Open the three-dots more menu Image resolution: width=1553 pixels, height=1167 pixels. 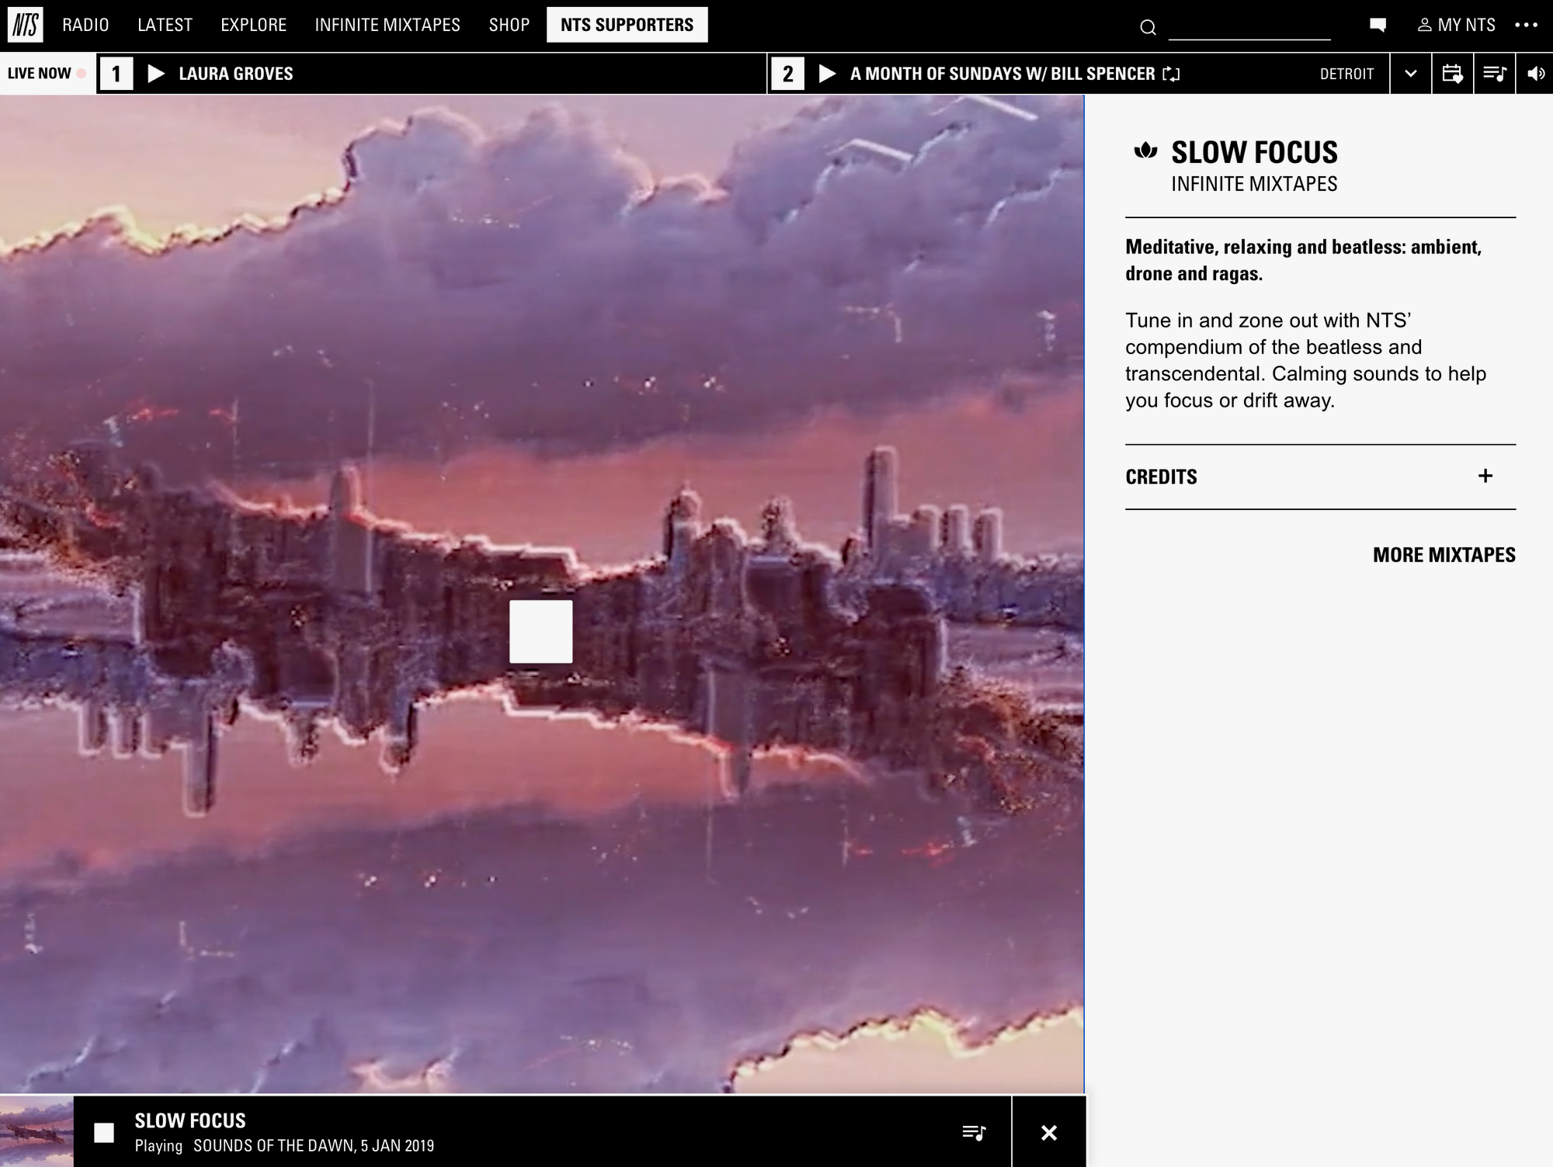[x=1526, y=25]
